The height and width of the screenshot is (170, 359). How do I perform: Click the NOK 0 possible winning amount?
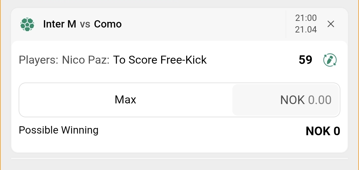[x=323, y=131]
